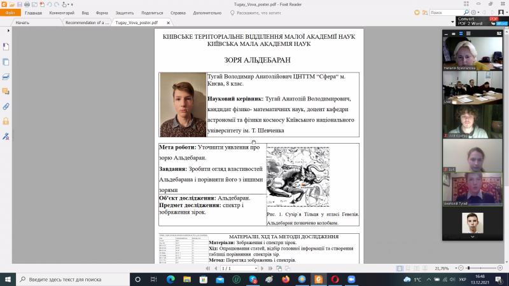Viewport: 509px width, 286px height.
Task: Open the Pages thumbnails panel icon
Action: pyautogui.click(x=6, y=62)
